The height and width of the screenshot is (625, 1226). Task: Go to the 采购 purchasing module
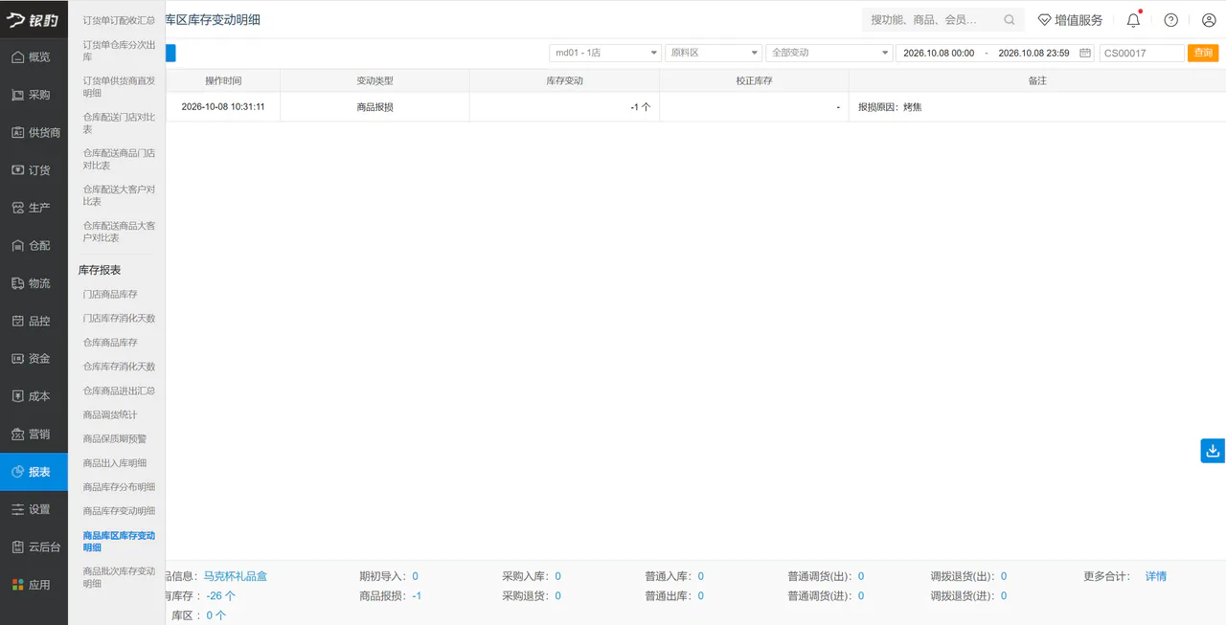tap(34, 95)
